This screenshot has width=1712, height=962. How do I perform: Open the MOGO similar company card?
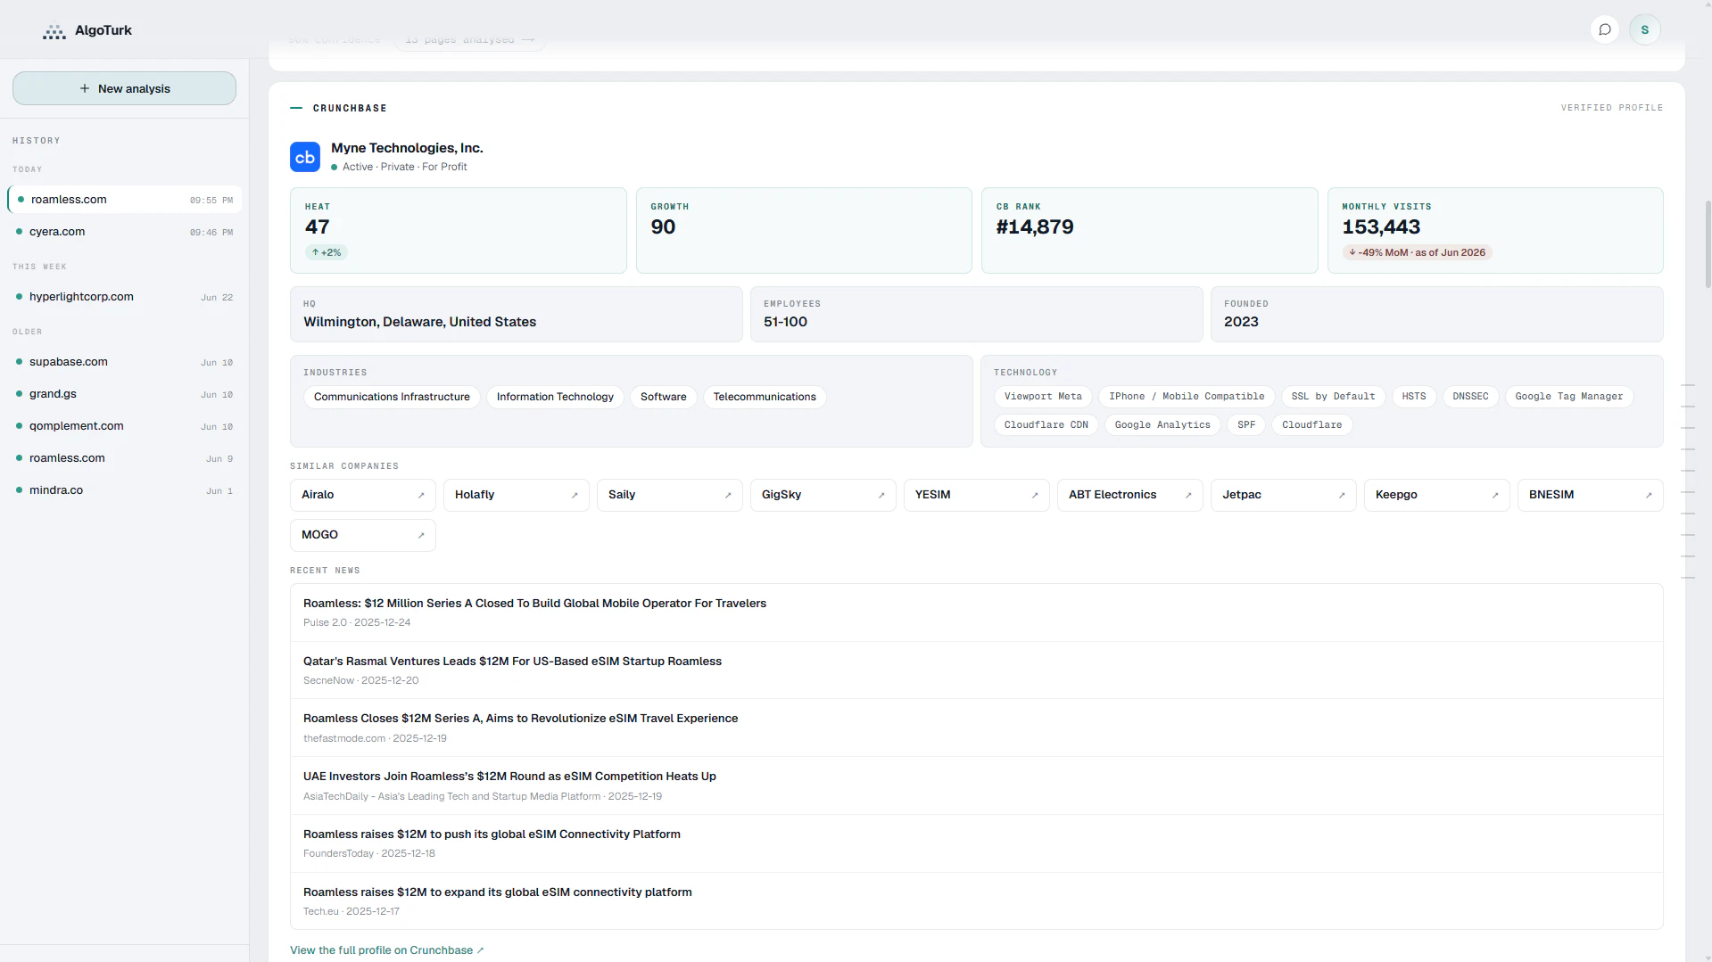363,535
